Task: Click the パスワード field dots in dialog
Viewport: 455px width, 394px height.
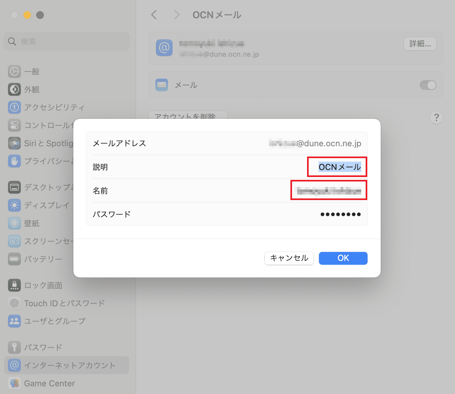Action: 341,214
